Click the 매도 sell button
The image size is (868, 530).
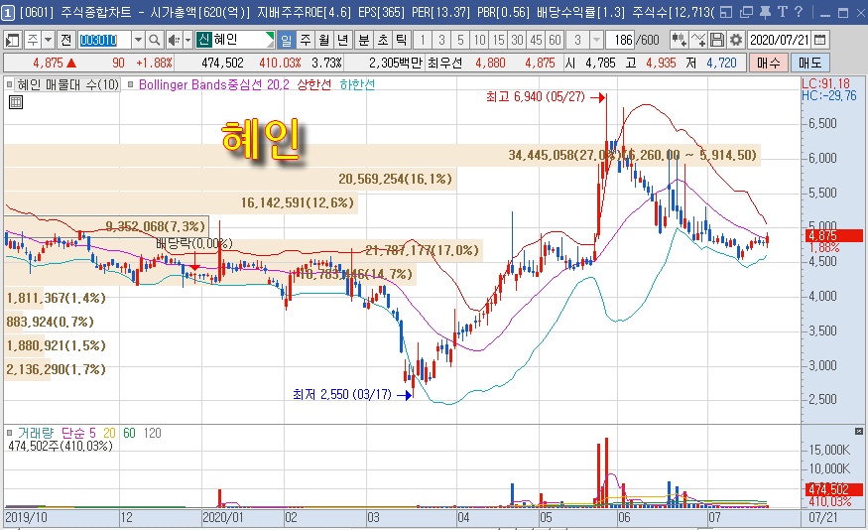tap(809, 63)
